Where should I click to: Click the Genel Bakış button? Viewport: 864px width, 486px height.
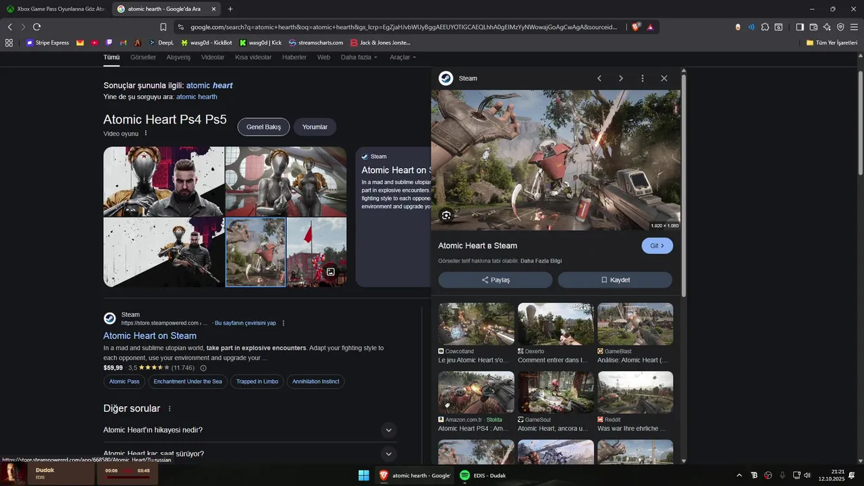point(263,127)
